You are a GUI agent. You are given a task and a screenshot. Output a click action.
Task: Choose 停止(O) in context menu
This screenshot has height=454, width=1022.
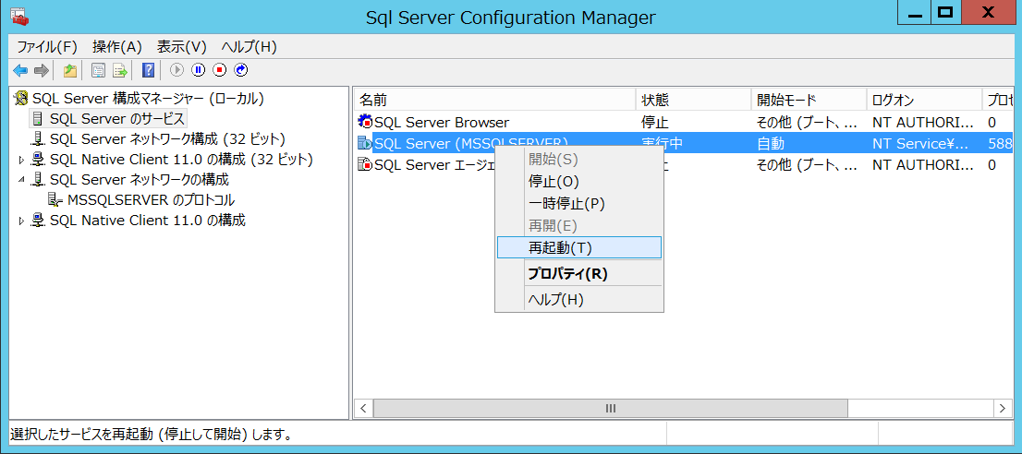(579, 182)
